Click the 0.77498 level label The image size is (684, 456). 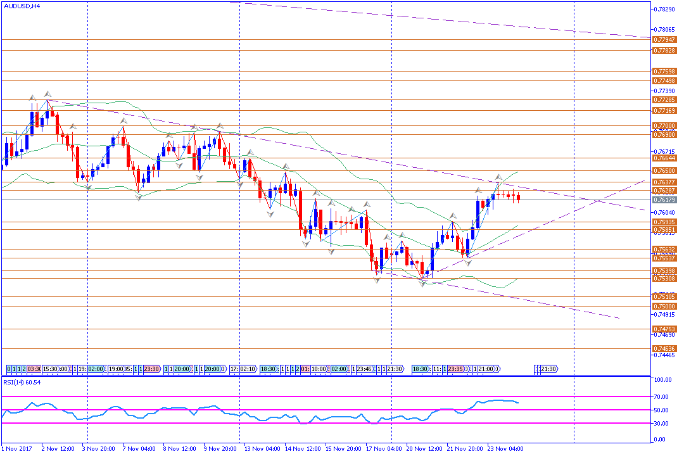click(664, 80)
